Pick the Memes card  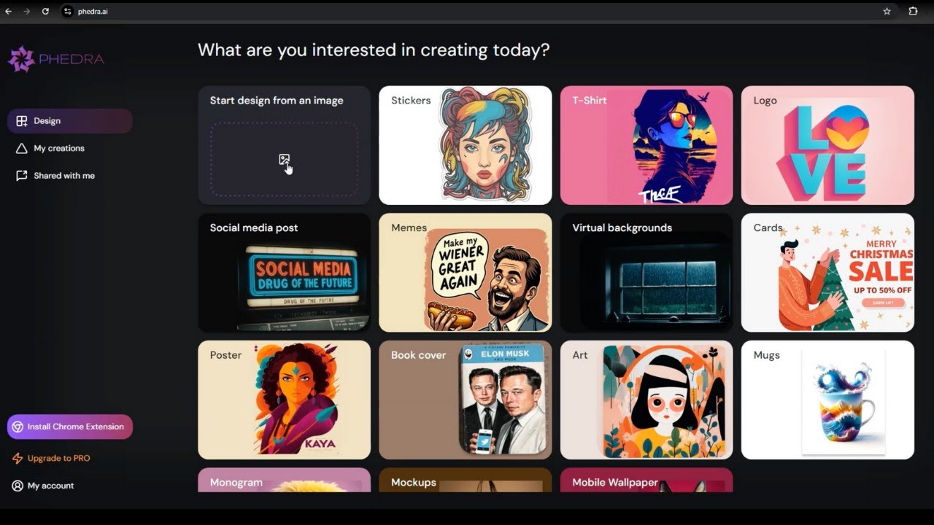[x=466, y=273]
